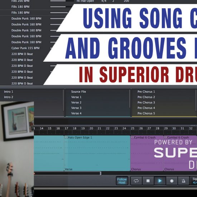Jump to bar 32 on the timeline ruler

(191, 128)
